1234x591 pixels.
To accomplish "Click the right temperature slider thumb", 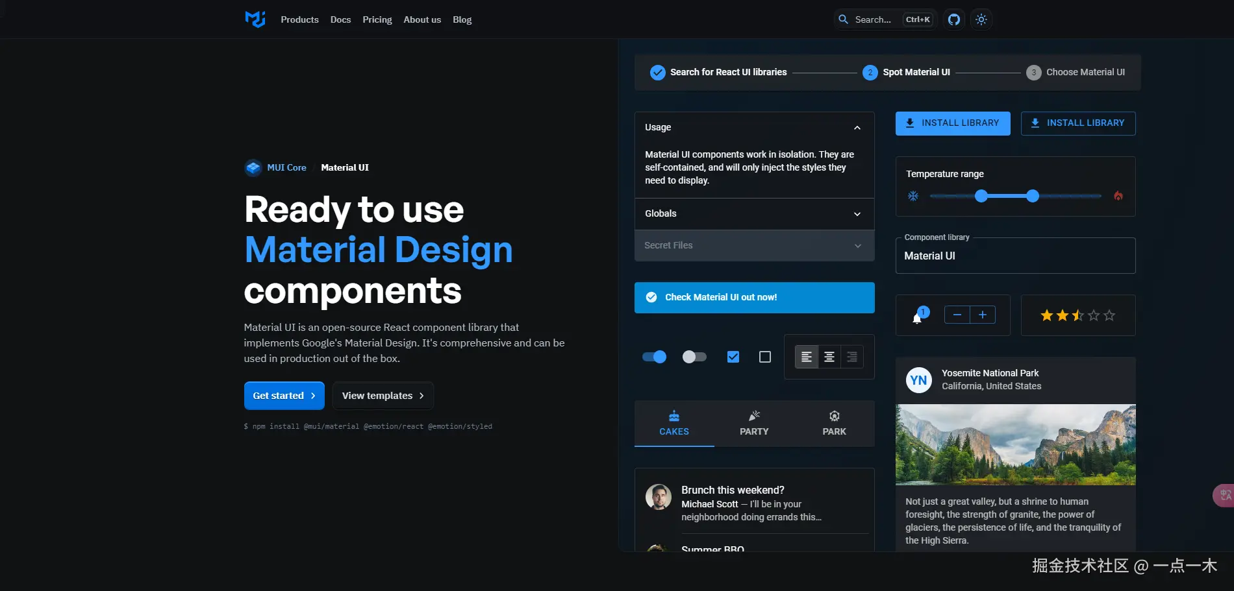I will (x=1033, y=196).
